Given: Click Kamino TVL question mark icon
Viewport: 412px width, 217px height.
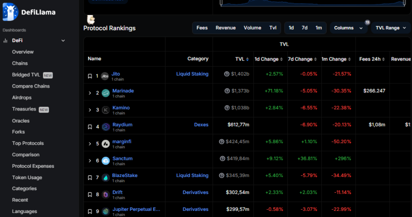Looking at the screenshot, I should pyautogui.click(x=227, y=108).
